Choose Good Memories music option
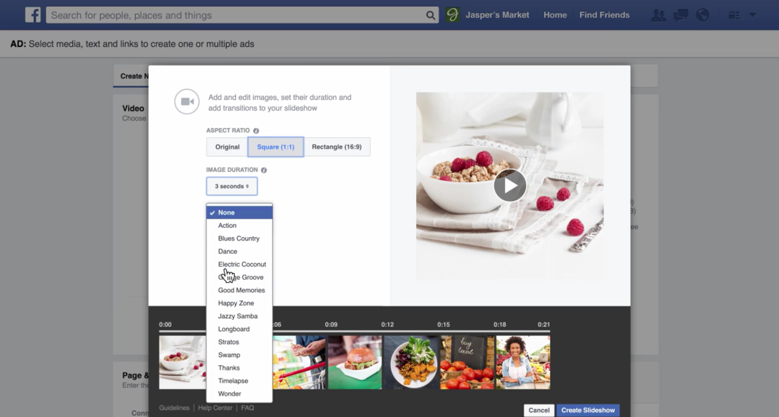The image size is (779, 417). 240,290
